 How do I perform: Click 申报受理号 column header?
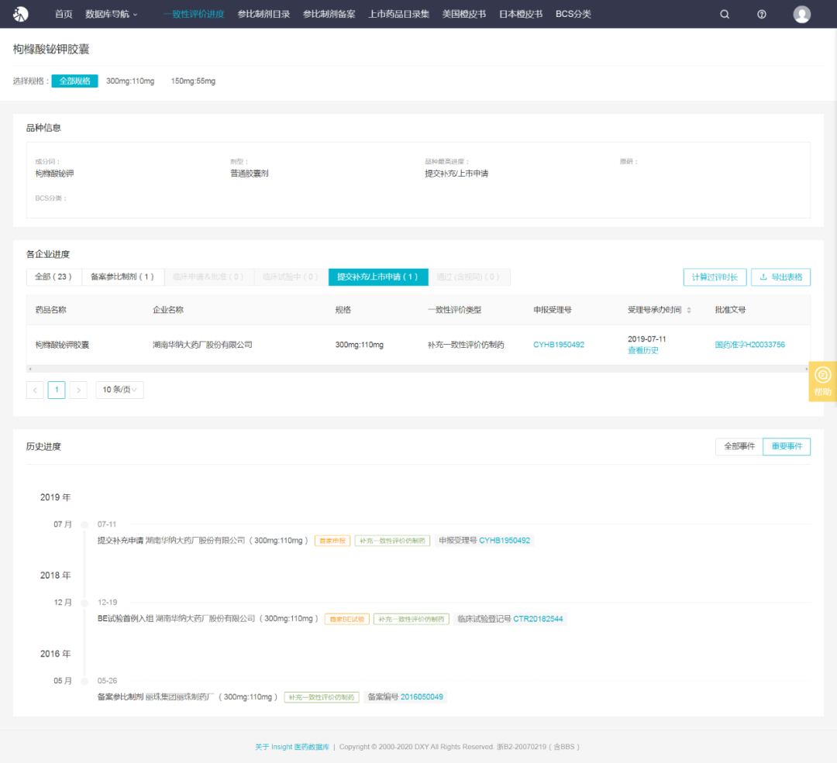click(553, 310)
